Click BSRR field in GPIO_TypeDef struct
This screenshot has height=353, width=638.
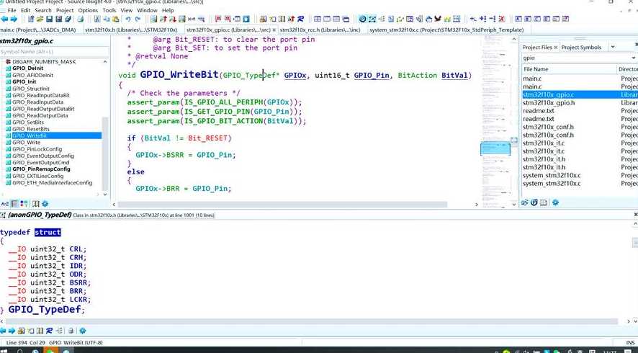[x=78, y=282]
